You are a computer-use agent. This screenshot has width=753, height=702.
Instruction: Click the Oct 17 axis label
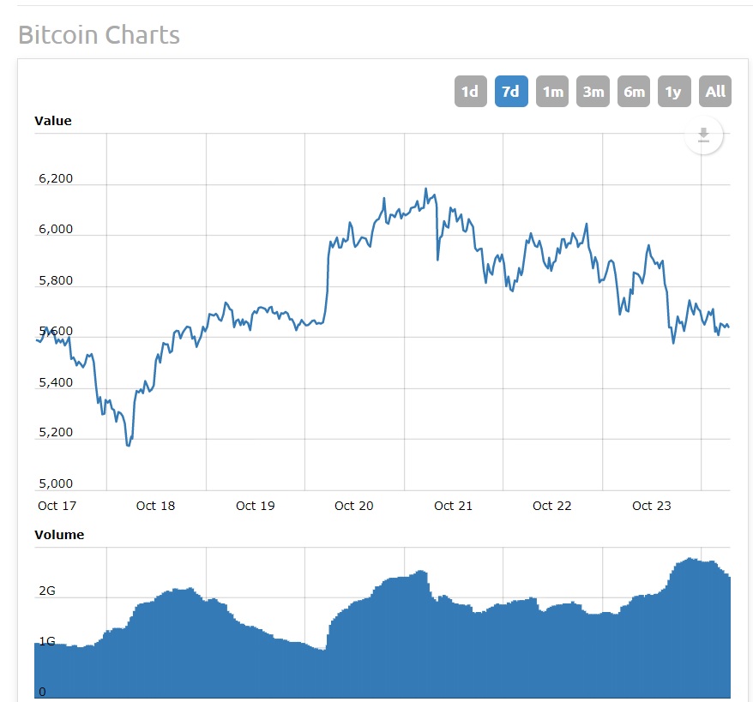coord(56,506)
